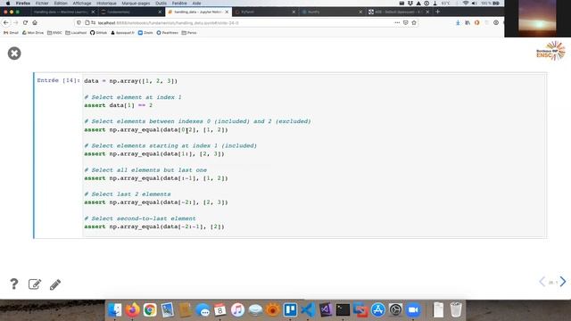Open the notebook edit cell icon
571x321 pixels.
coord(35,284)
